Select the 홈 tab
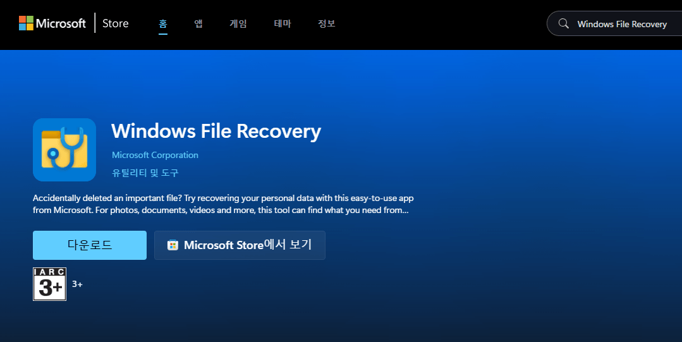Screen dimensions: 682x342 click(162, 24)
